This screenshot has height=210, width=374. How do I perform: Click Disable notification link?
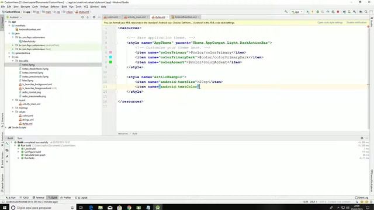(356, 23)
